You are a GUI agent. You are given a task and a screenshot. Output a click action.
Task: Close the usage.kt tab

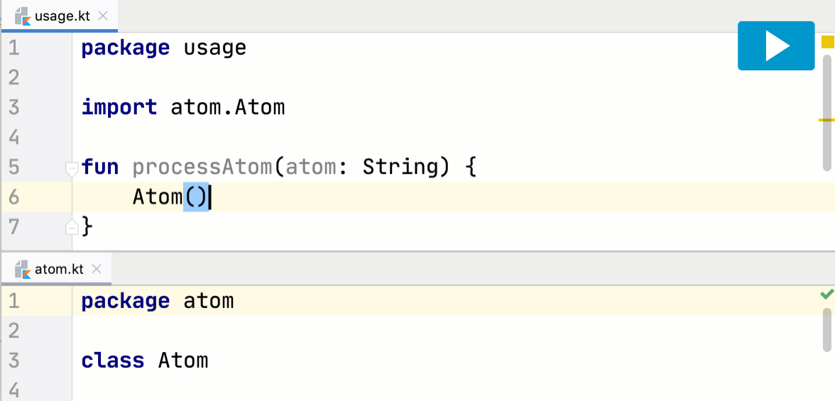[x=103, y=16]
